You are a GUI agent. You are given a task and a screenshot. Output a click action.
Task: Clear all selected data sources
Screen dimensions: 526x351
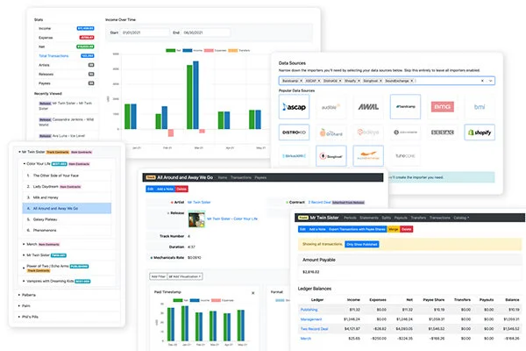pos(482,81)
